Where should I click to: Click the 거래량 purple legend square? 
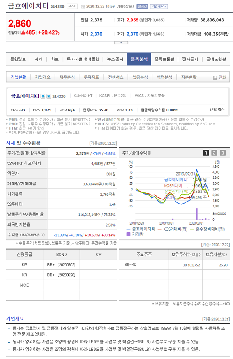tap(128, 234)
